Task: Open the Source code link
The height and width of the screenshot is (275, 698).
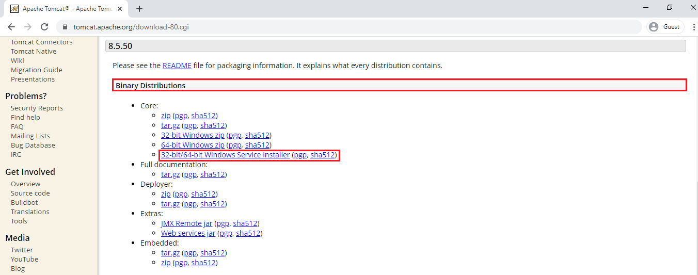Action: tap(30, 193)
